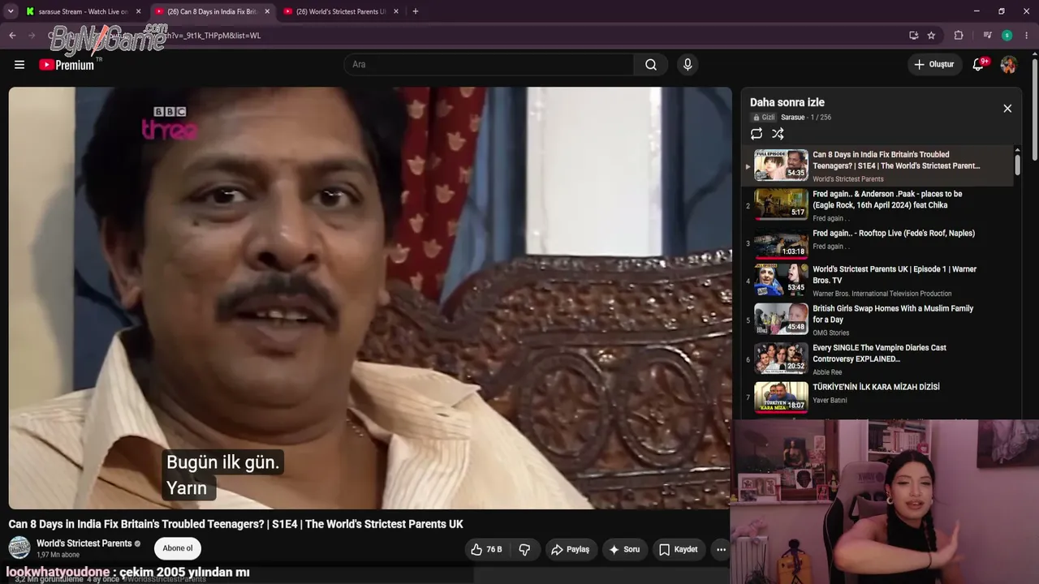Play 'British Girls Swap Homes With a Muslim Family' title
The width and height of the screenshot is (1039, 584).
point(893,314)
